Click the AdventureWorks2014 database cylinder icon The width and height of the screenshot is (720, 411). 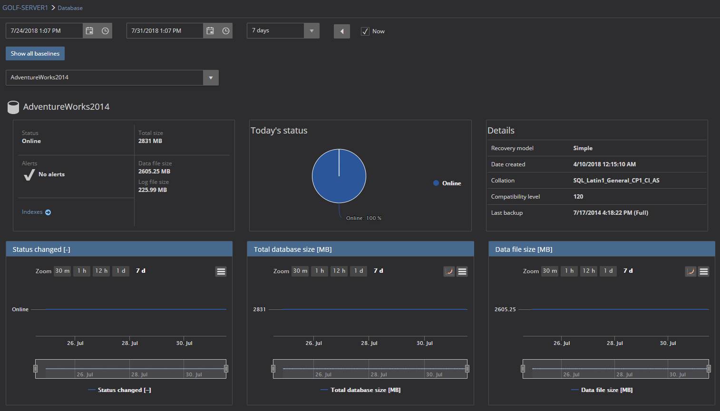13,107
